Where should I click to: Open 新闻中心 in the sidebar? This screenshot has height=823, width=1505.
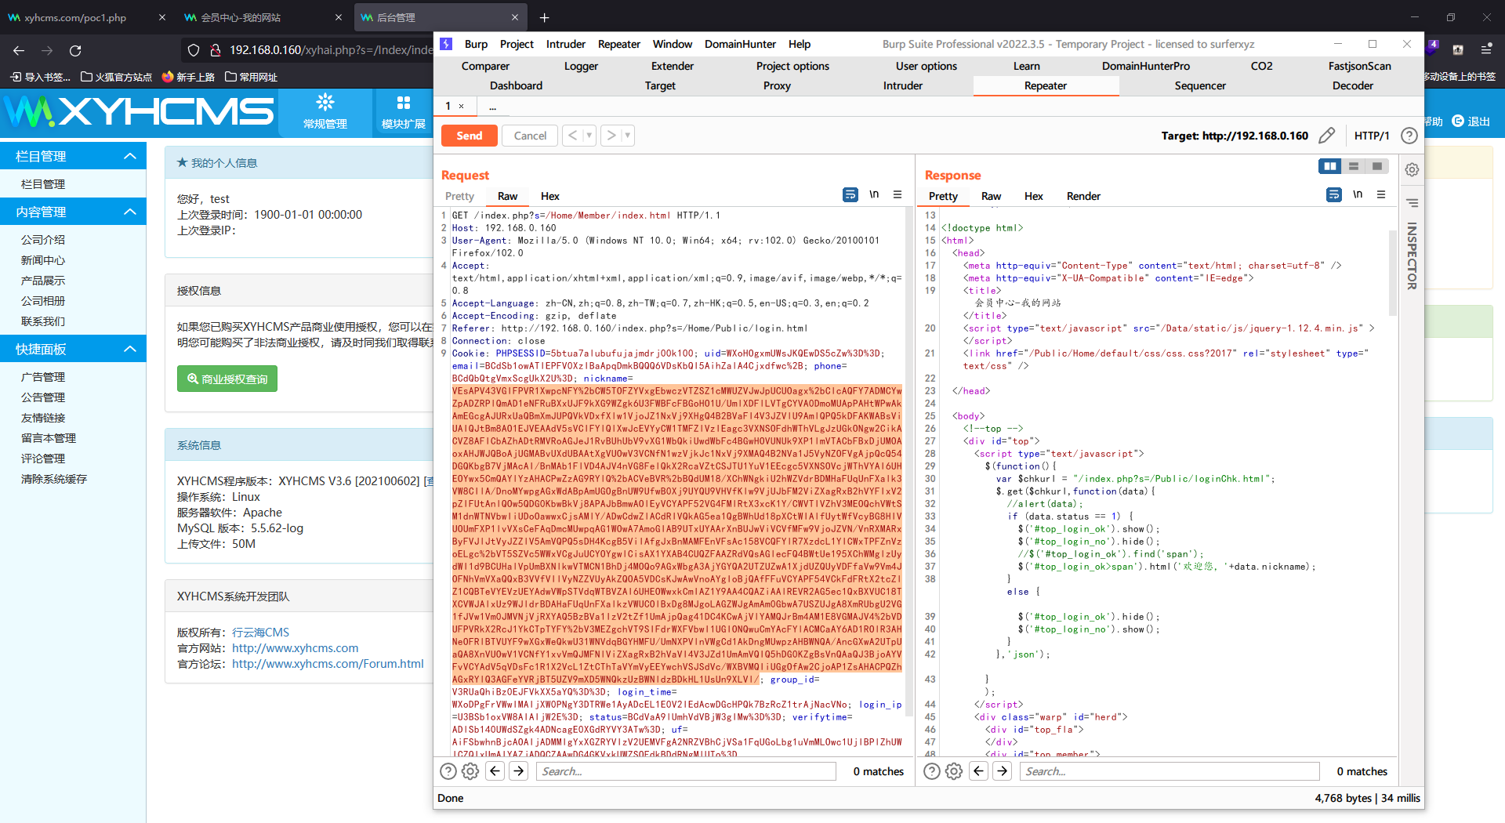click(43, 260)
